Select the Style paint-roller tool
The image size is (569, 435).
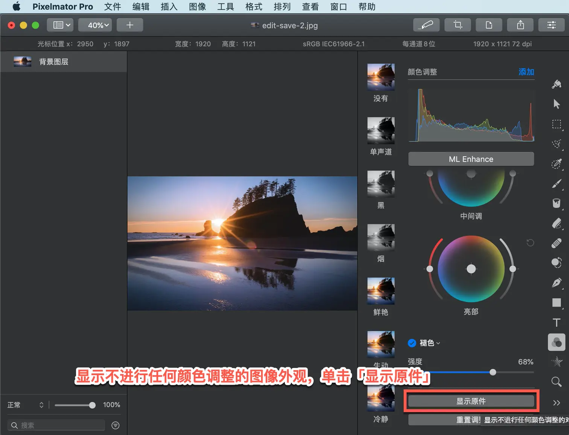click(557, 84)
